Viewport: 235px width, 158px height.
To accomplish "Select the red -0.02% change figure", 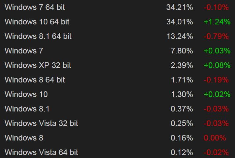I will click(x=217, y=152).
